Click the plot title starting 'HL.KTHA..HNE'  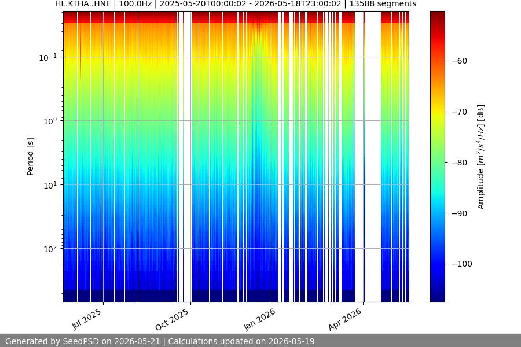(x=236, y=4)
